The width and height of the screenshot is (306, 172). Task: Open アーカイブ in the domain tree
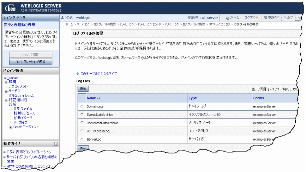pos(20,122)
